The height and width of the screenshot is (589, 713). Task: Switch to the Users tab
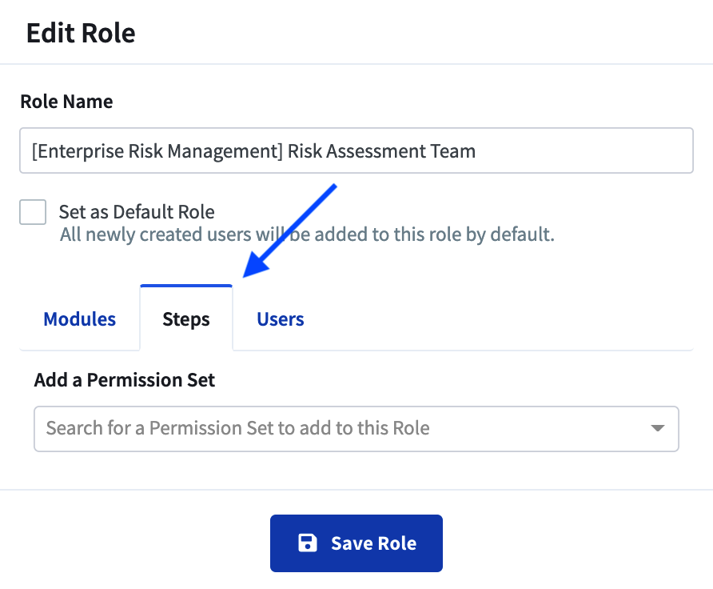coord(280,319)
